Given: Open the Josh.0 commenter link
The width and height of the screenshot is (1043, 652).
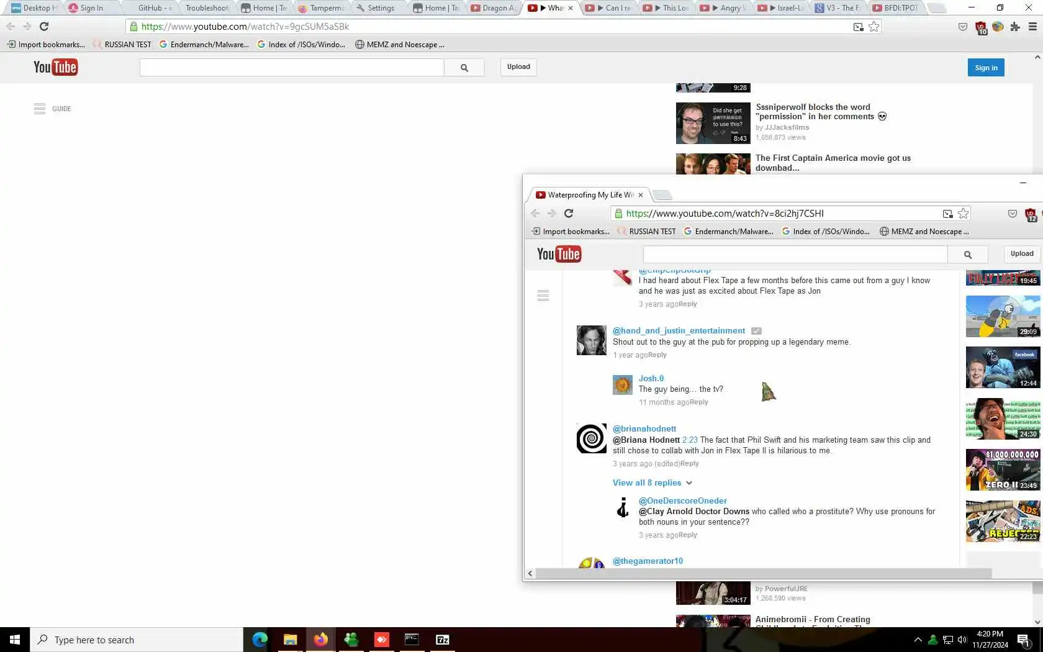Looking at the screenshot, I should [x=651, y=379].
